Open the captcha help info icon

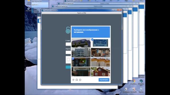pyautogui.click(x=80, y=80)
